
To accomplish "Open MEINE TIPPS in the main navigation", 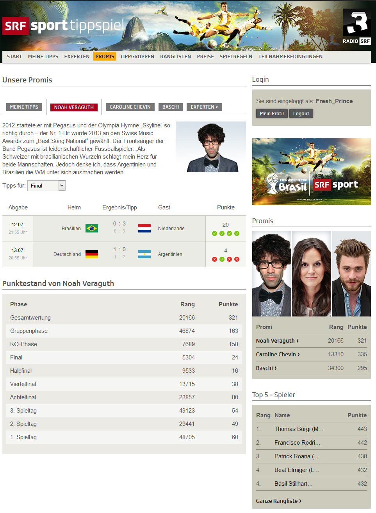I will pos(43,56).
